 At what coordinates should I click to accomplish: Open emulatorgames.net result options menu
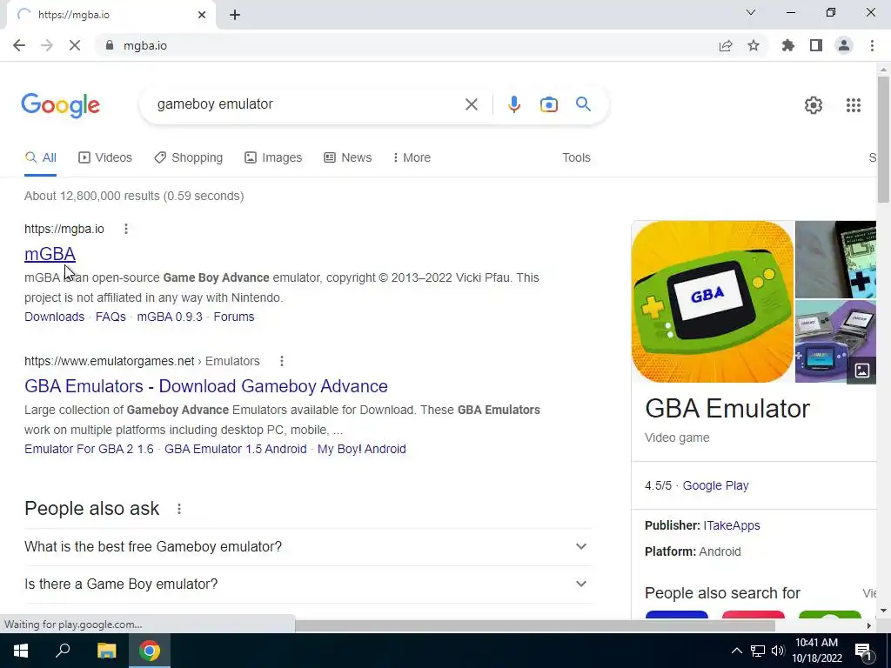coord(282,361)
